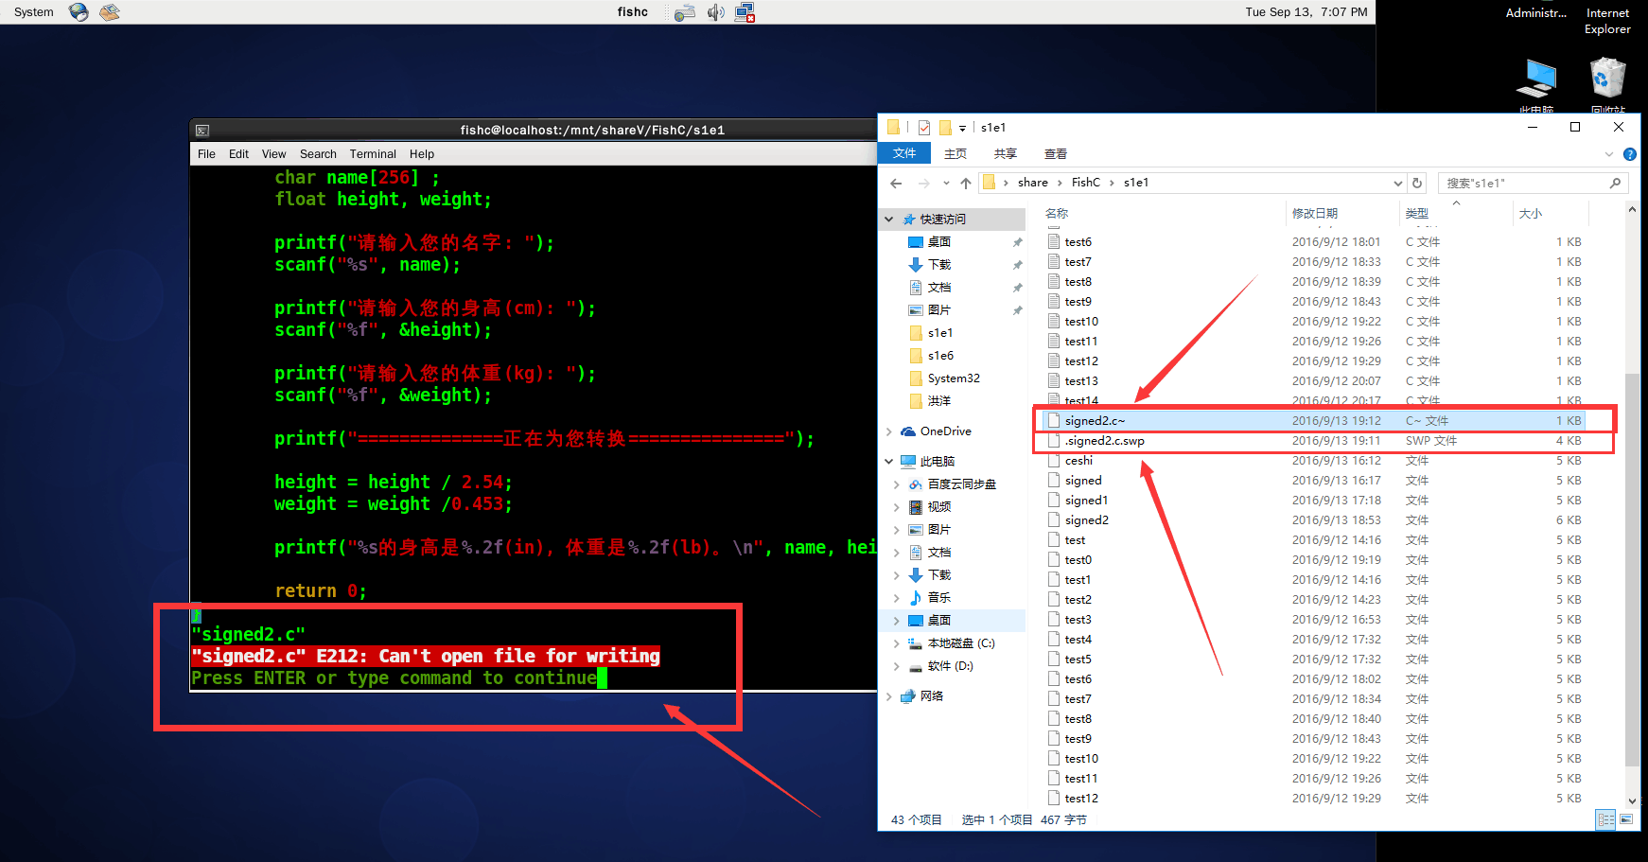Select 桌面 under quick access
This screenshot has height=862, width=1648.
coord(938,241)
